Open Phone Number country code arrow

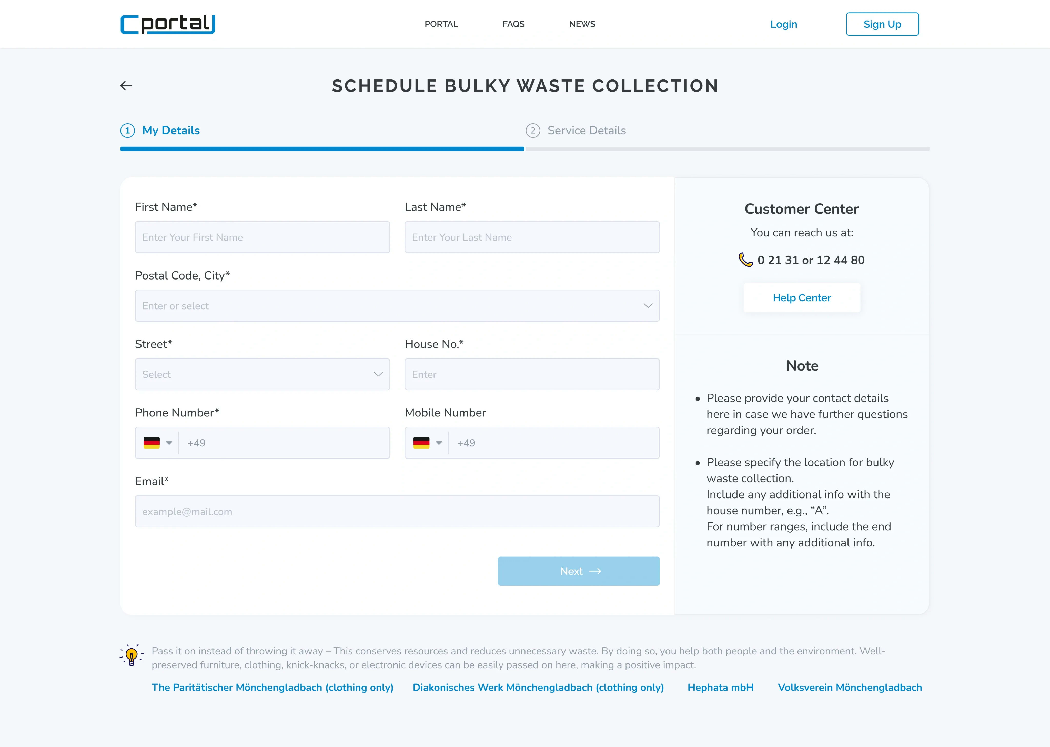(169, 443)
